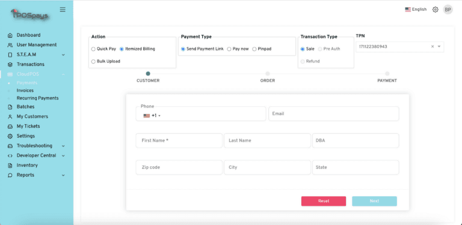Viewport: 462px width, 225px height.
Task: Click the S.T.E.A.M device icon
Action: click(x=10, y=55)
